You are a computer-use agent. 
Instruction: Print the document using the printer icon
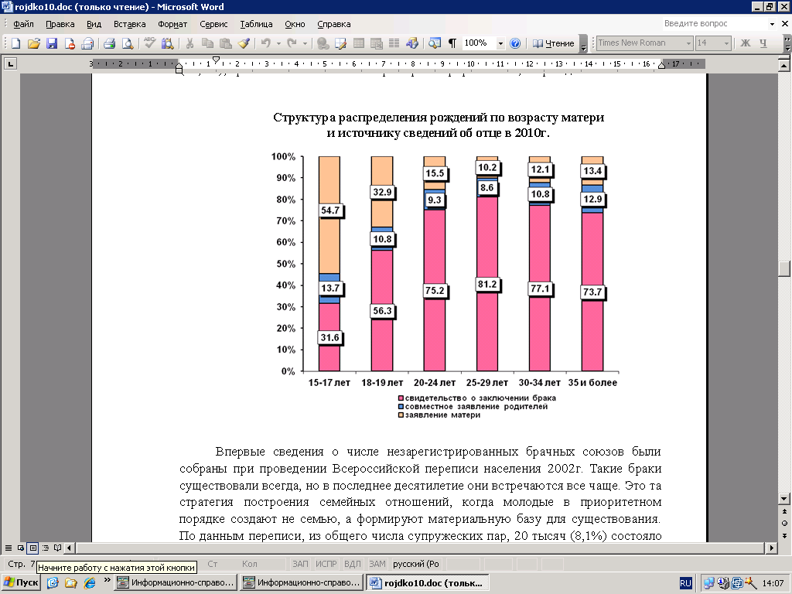110,43
